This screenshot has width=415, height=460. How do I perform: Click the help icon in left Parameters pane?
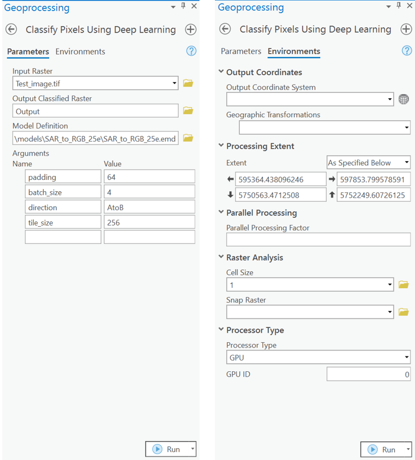(x=191, y=51)
